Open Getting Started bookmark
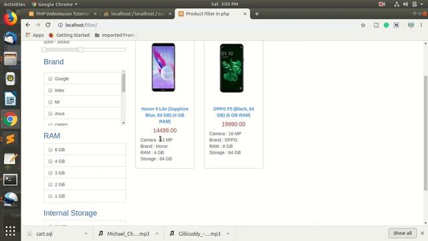428x241 pixels. 70,35
